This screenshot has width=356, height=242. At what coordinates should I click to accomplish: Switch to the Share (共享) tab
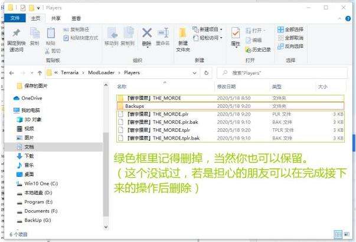click(x=56, y=18)
